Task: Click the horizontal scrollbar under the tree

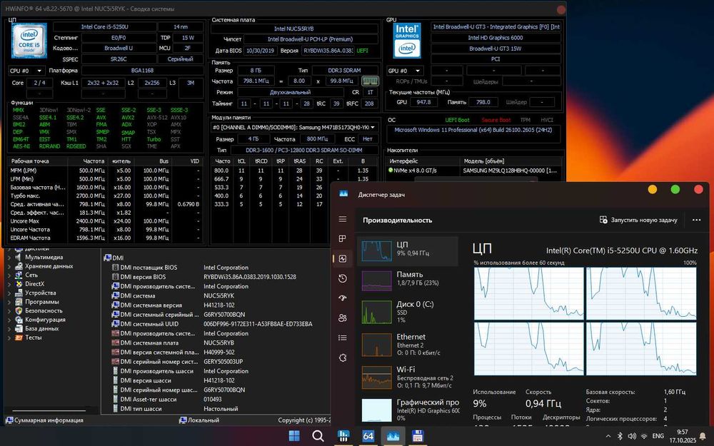Action: coord(49,411)
